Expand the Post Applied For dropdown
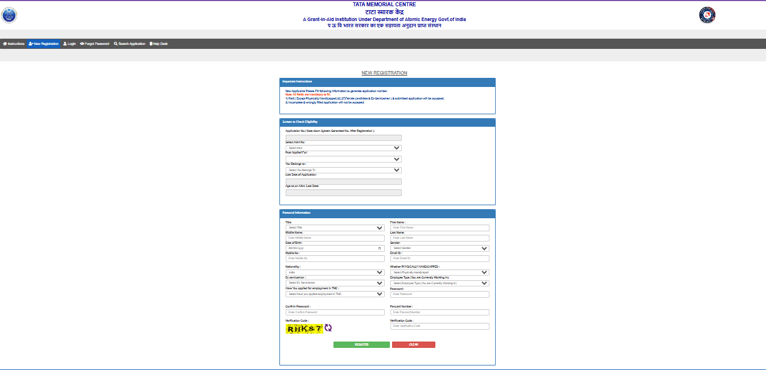The height and width of the screenshot is (370, 766). click(343, 159)
